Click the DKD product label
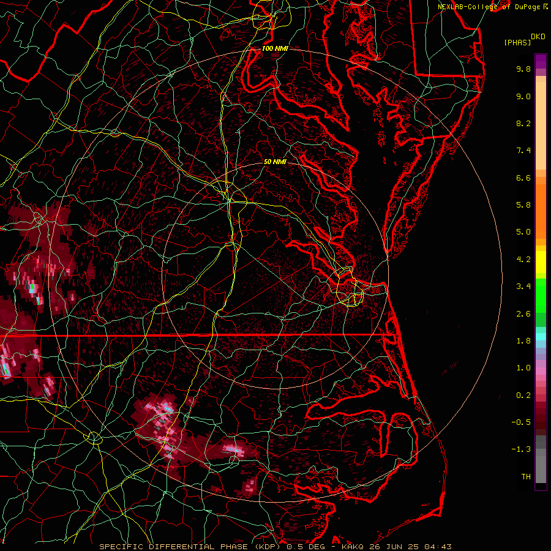This screenshot has width=551, height=551. tap(538, 37)
